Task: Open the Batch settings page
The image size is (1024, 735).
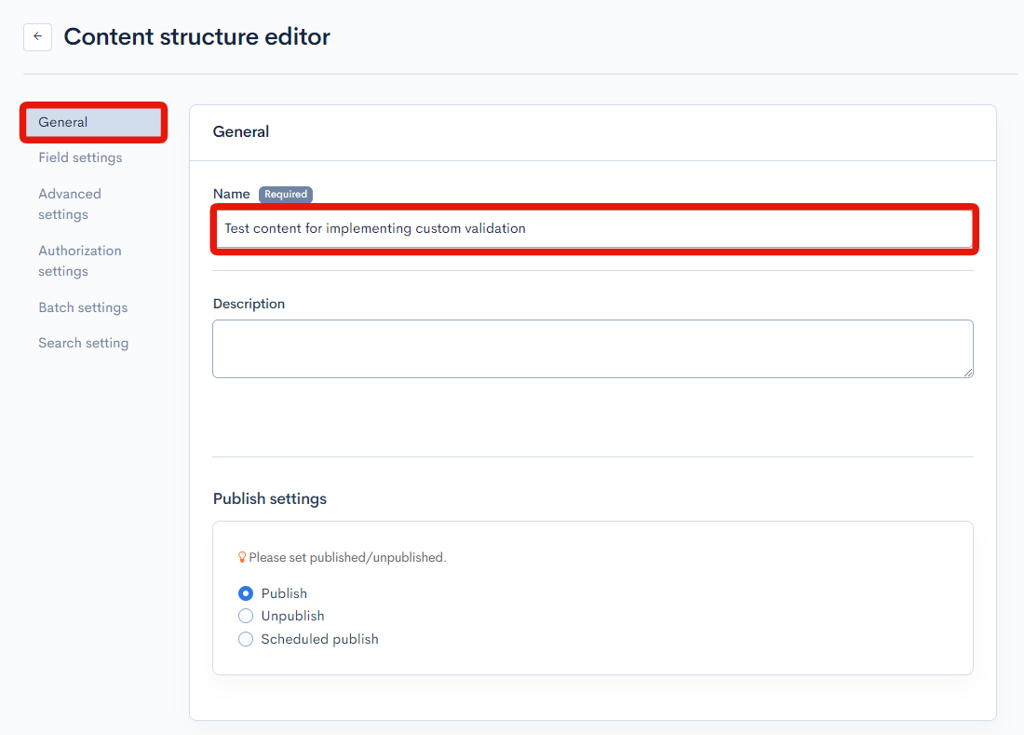Action: [83, 307]
